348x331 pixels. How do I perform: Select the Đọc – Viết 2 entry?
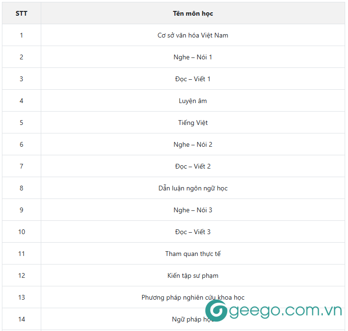pos(193,166)
